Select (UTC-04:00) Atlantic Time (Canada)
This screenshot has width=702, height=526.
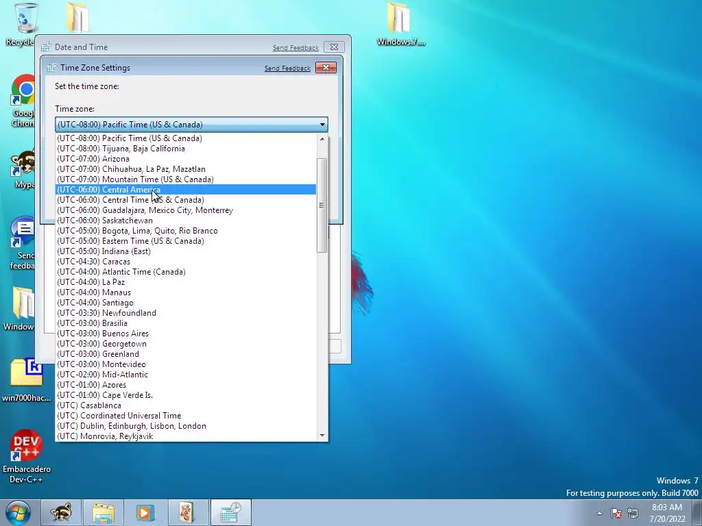click(x=186, y=272)
